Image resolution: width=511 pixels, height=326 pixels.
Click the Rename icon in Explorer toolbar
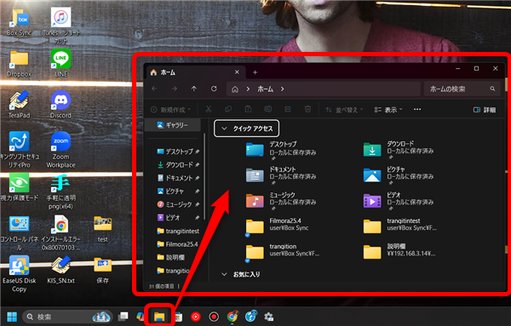(x=268, y=110)
